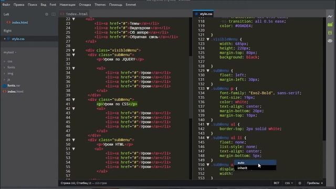Click the split view layout icon
Viewport: 336px width, 189px height.
[54, 14]
